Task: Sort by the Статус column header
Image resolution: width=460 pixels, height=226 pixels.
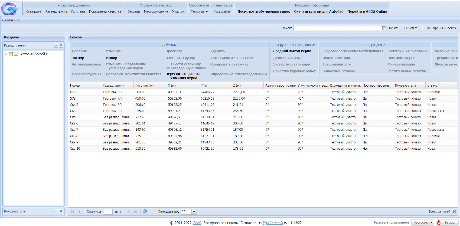Action: tap(441, 85)
